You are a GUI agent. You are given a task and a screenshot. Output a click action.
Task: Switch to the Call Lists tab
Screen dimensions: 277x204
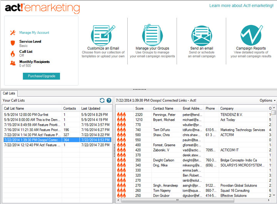pyautogui.click(x=9, y=93)
